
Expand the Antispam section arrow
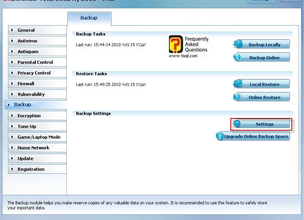coord(12,52)
